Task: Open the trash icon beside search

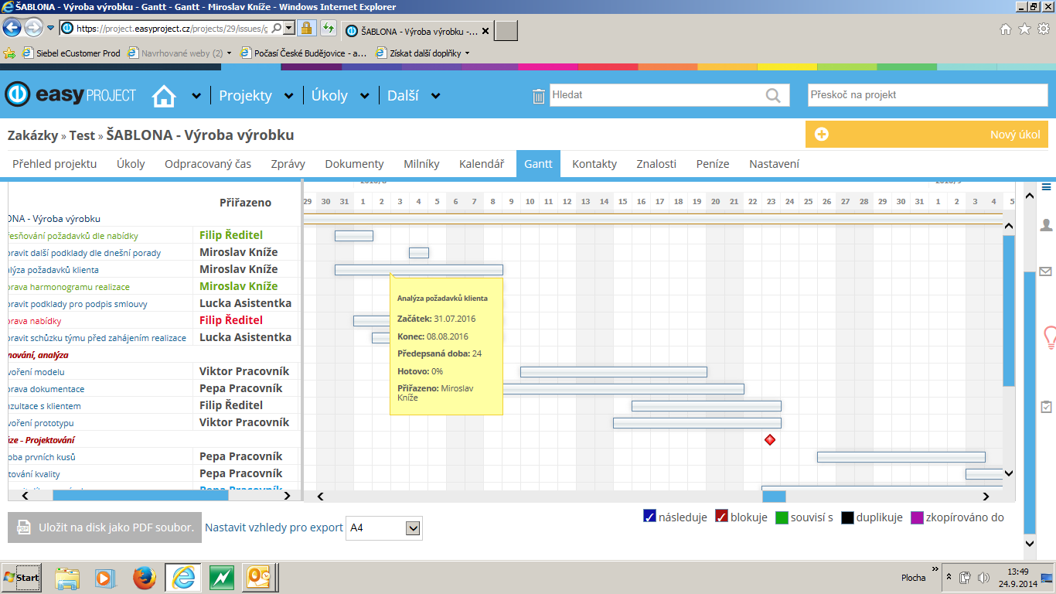Action: pyautogui.click(x=539, y=96)
